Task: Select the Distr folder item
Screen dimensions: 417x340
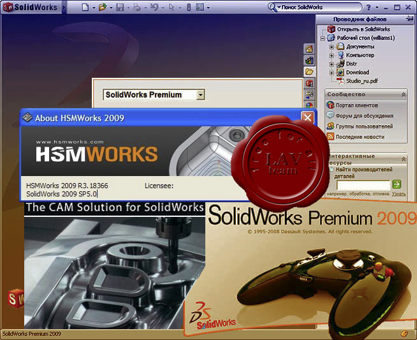Action: click(351, 64)
